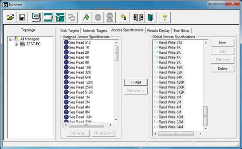Stop all tests with STOP ALL icon
242x149 pixels.
(110, 17)
